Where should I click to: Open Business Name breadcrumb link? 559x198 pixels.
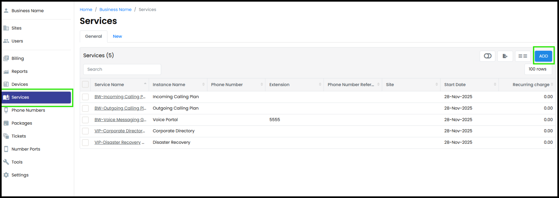click(116, 10)
